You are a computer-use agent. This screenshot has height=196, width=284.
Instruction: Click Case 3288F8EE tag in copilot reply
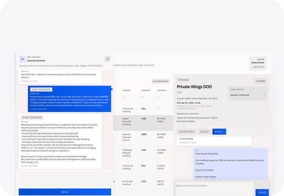(x=32, y=118)
